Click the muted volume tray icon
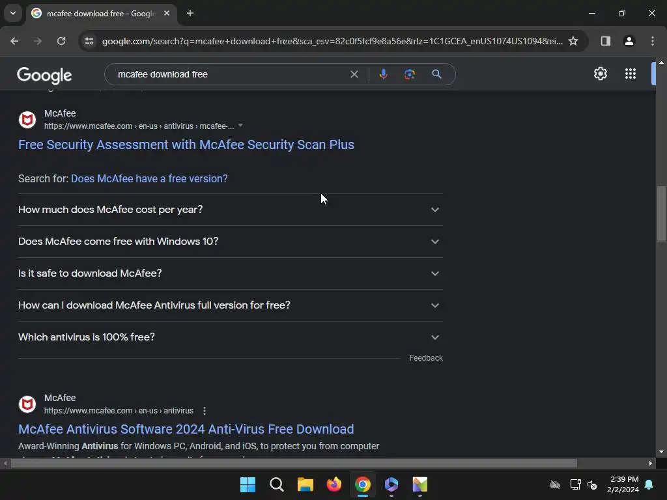The height and width of the screenshot is (500, 667). (x=591, y=484)
